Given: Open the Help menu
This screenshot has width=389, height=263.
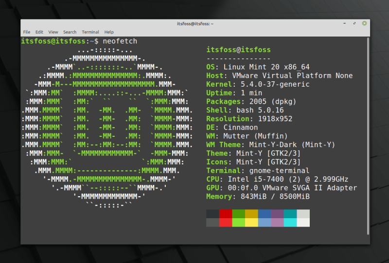Looking at the screenshot, I should pyautogui.click(x=109, y=32).
